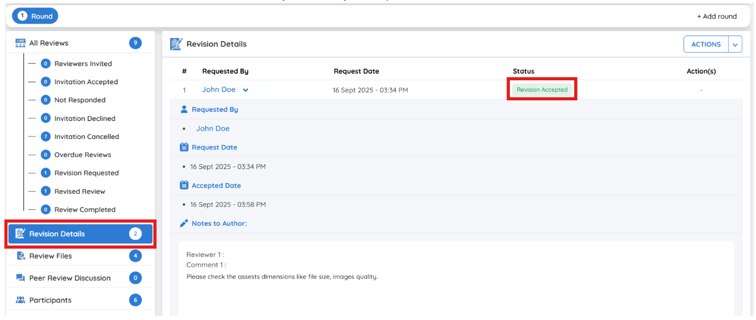Click the John Doe link in table row
The height and width of the screenshot is (320, 756).
(x=219, y=90)
